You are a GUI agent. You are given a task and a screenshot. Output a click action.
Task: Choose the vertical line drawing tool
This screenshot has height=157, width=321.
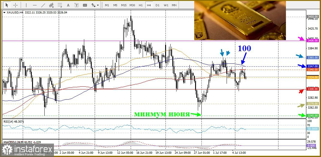point(26,5)
